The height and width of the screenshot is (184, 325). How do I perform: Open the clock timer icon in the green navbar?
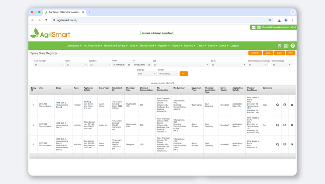coord(279,46)
